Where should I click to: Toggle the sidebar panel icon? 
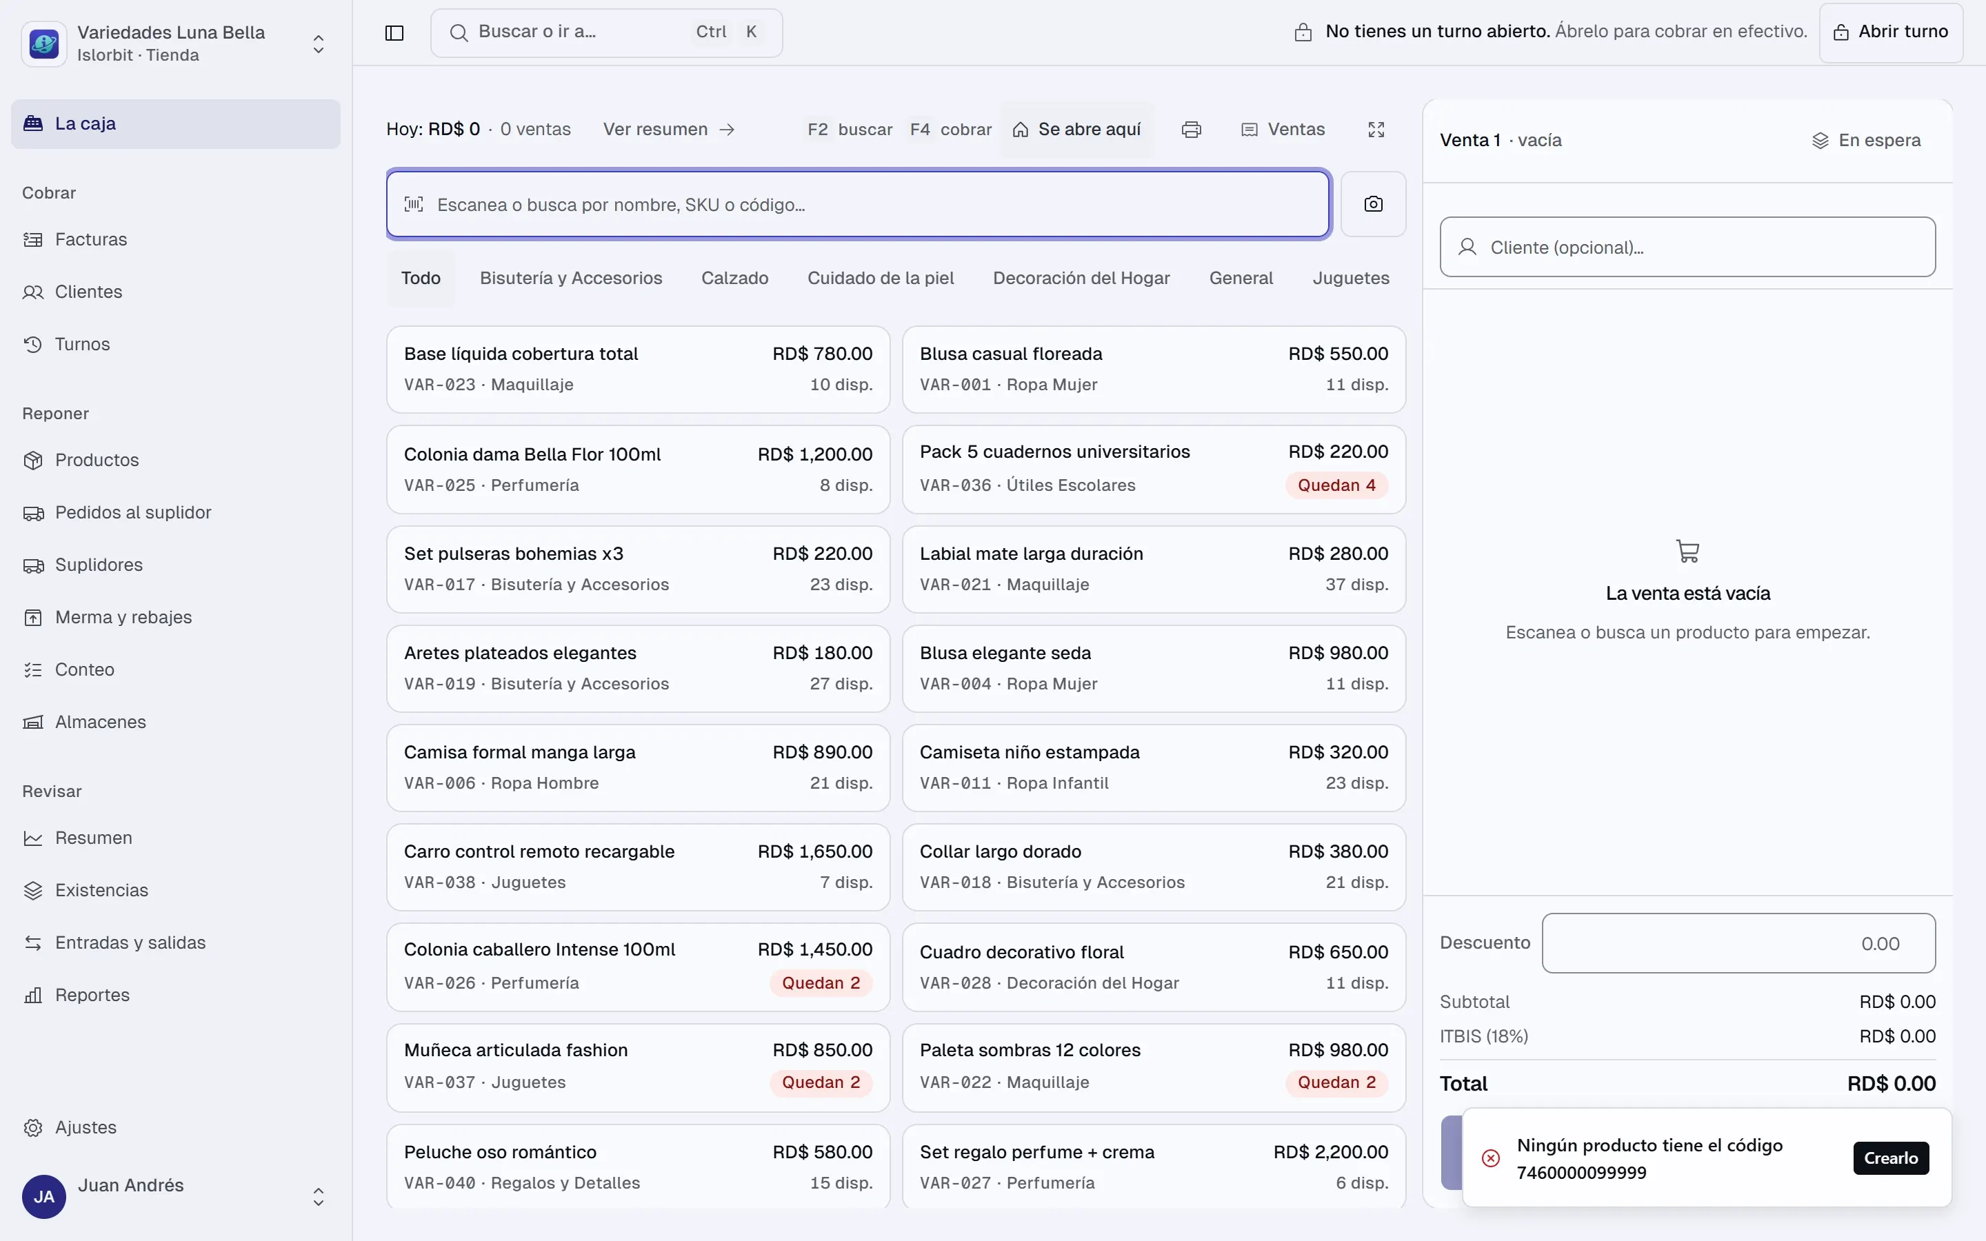tap(394, 33)
